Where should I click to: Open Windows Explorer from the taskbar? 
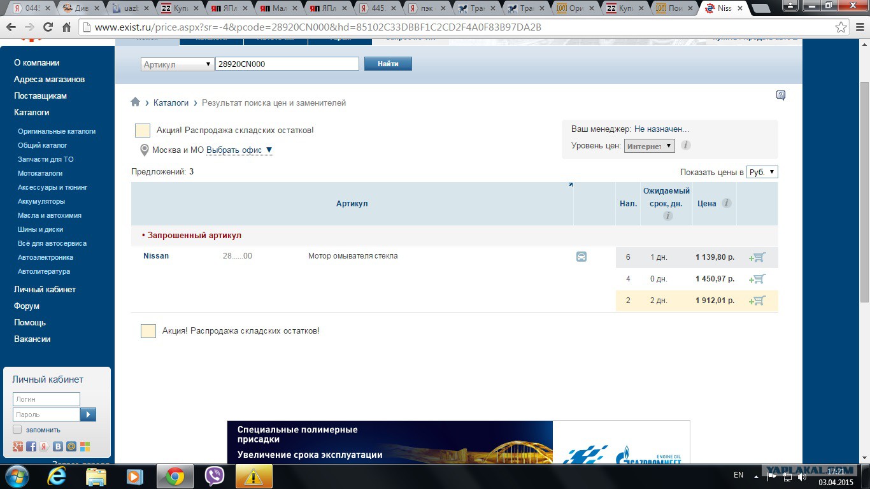(96, 476)
